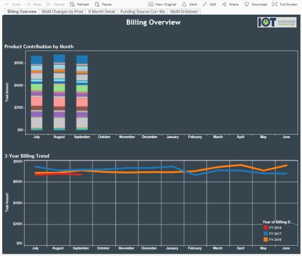302x256 pixels.
Task: Click the August stacked bar
Action: tap(59, 92)
